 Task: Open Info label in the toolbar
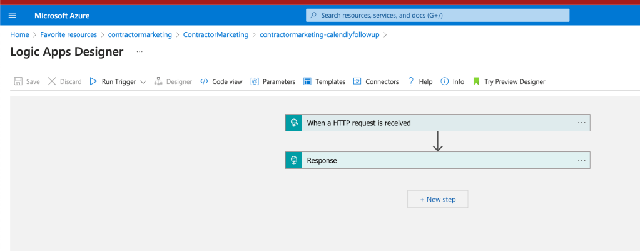pos(459,81)
